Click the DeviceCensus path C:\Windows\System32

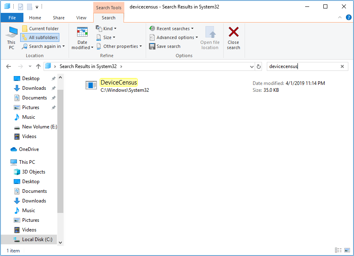[125, 90]
